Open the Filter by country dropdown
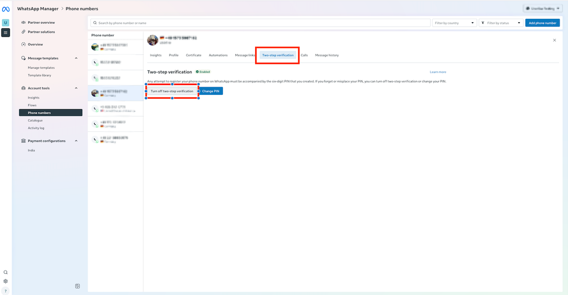568x295 pixels. click(454, 23)
